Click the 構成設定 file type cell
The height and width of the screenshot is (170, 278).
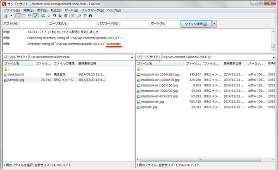coord(60,74)
